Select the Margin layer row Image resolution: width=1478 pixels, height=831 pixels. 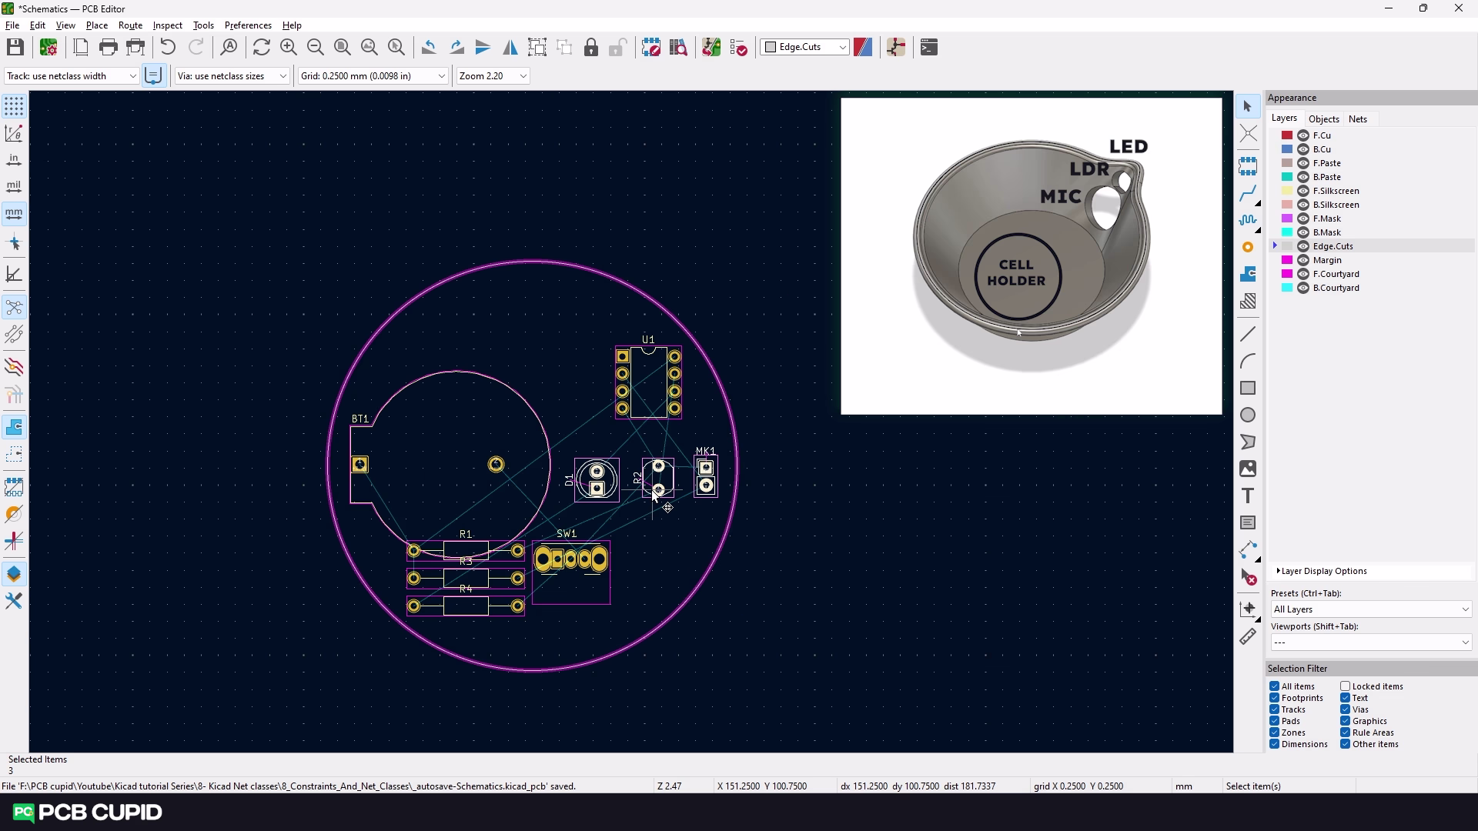[1327, 260]
